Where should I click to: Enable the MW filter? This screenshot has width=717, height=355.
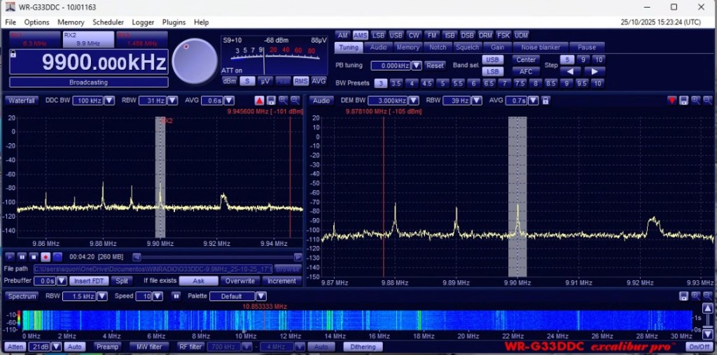(150, 347)
